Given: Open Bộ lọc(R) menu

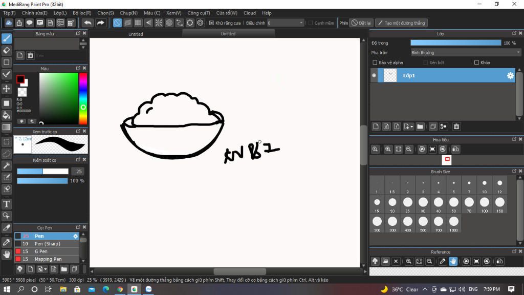Looking at the screenshot, I should pyautogui.click(x=82, y=13).
